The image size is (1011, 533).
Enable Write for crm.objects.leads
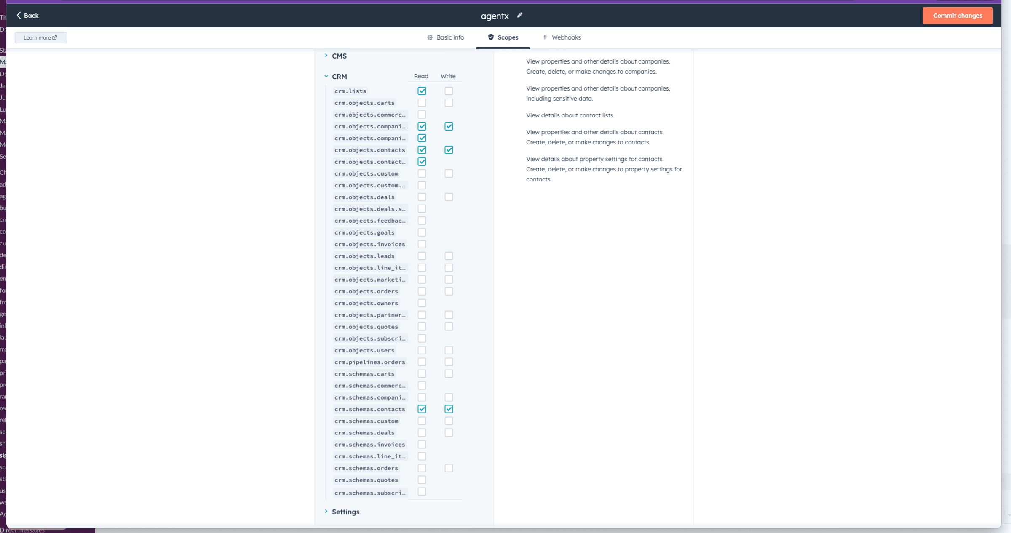pos(449,256)
